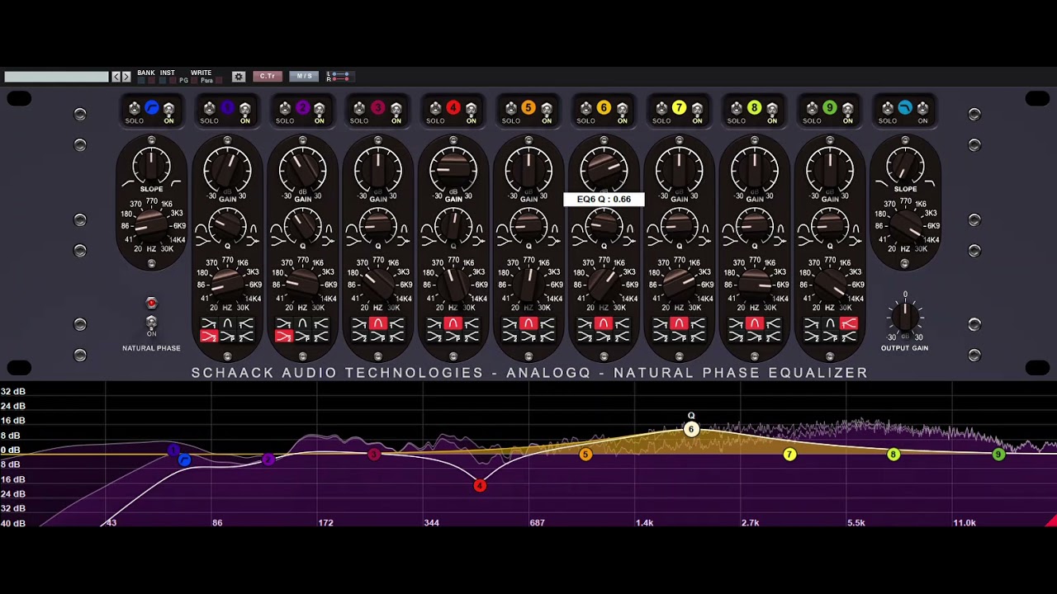Go to the previous preset arrow
The image size is (1057, 594).
pos(116,77)
